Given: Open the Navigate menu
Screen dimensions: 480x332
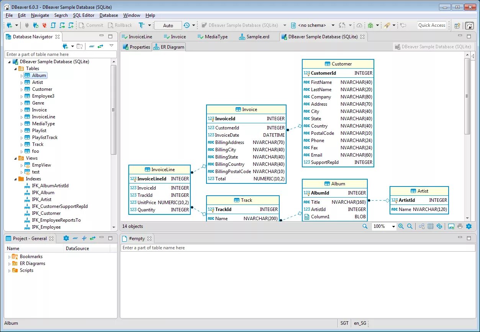Looking at the screenshot, I should coord(40,15).
